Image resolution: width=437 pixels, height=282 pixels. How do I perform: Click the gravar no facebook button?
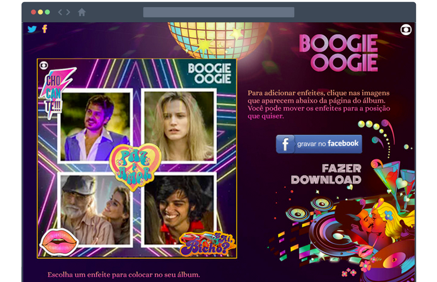click(x=319, y=144)
